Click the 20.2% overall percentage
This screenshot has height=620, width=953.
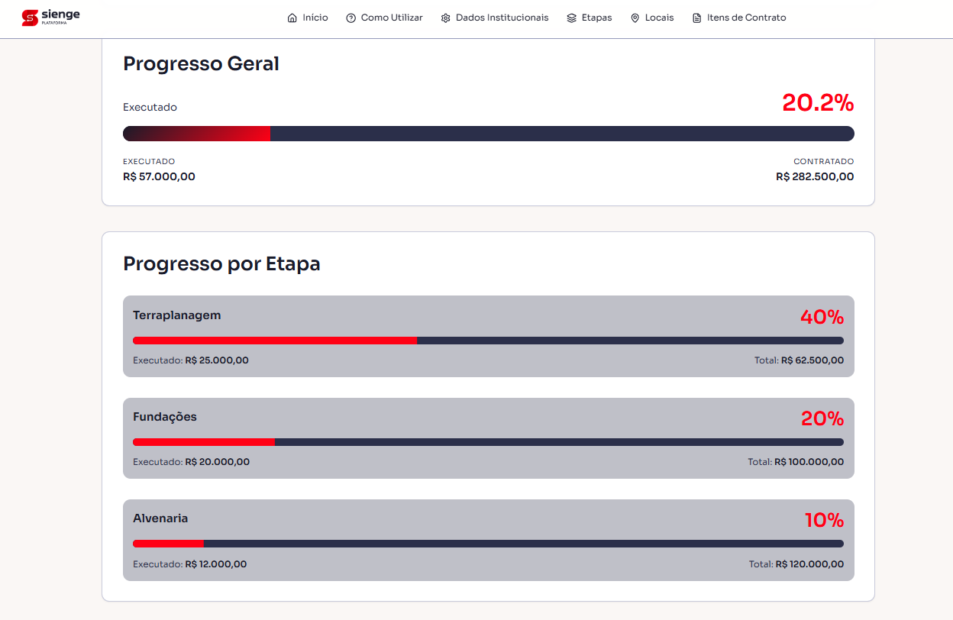tap(817, 103)
